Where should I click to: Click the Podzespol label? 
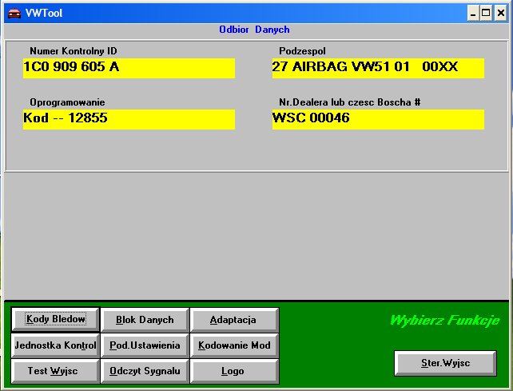click(302, 51)
